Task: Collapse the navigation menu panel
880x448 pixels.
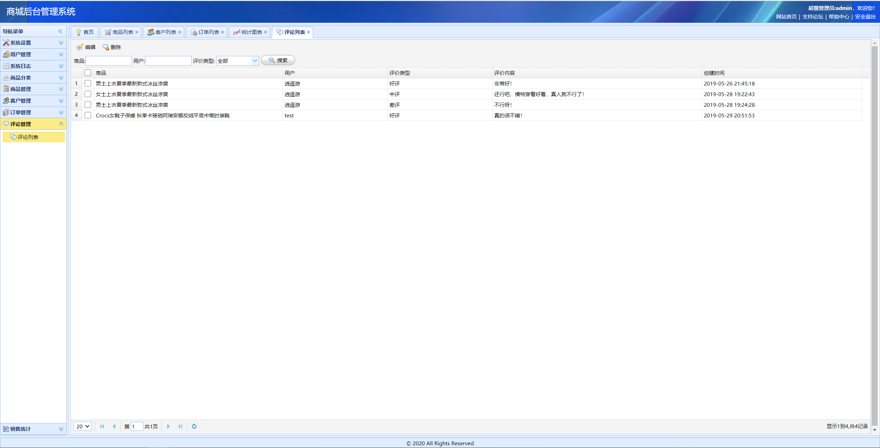Action: tap(60, 31)
